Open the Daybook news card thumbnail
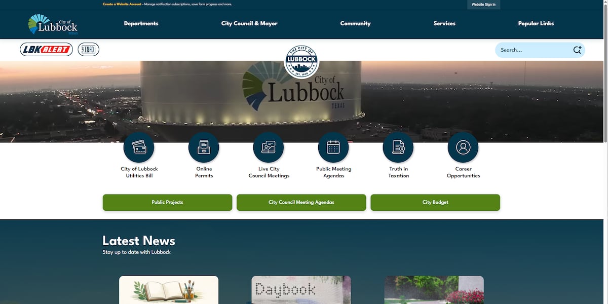Viewport: 608px width, 304px height. click(301, 290)
